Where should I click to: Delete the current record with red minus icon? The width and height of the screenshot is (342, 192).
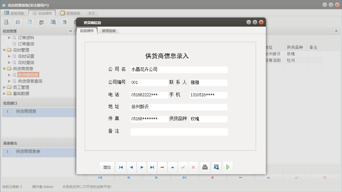(162, 167)
